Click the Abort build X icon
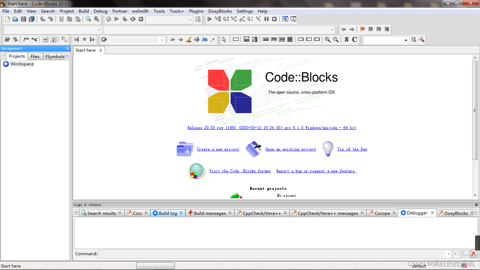The width and height of the screenshot is (480, 270). 141,19
